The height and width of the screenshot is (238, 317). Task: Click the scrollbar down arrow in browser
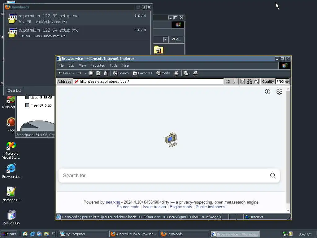pyautogui.click(x=288, y=210)
